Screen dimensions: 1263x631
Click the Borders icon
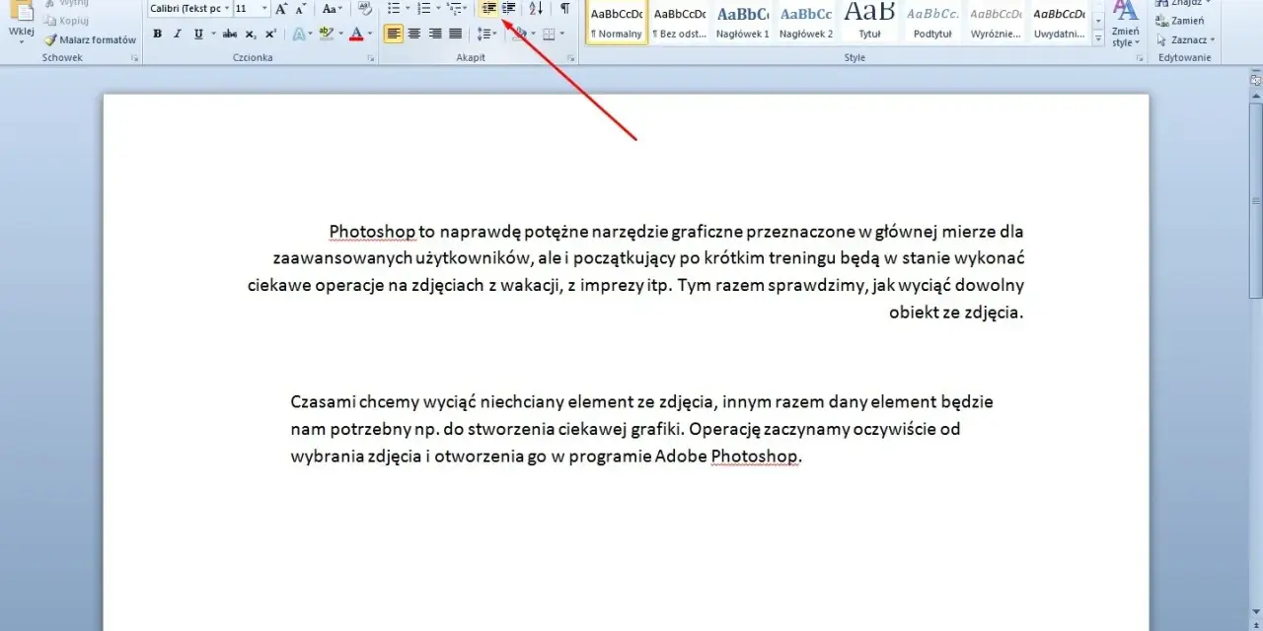tap(549, 34)
